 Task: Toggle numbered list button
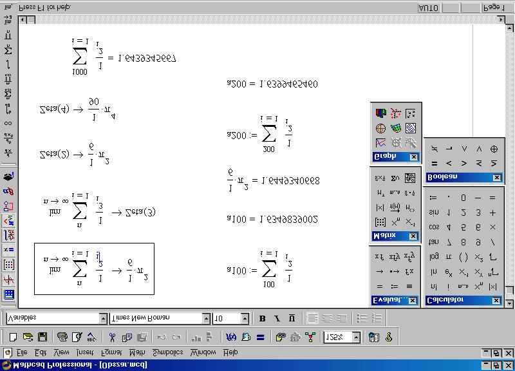(x=377, y=318)
